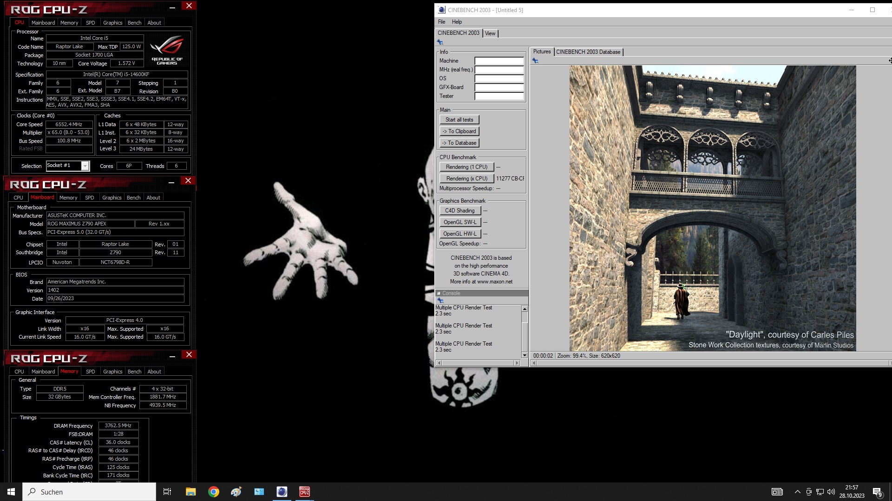The height and width of the screenshot is (501, 892).
Task: Click the Windows Start button
Action: click(11, 492)
